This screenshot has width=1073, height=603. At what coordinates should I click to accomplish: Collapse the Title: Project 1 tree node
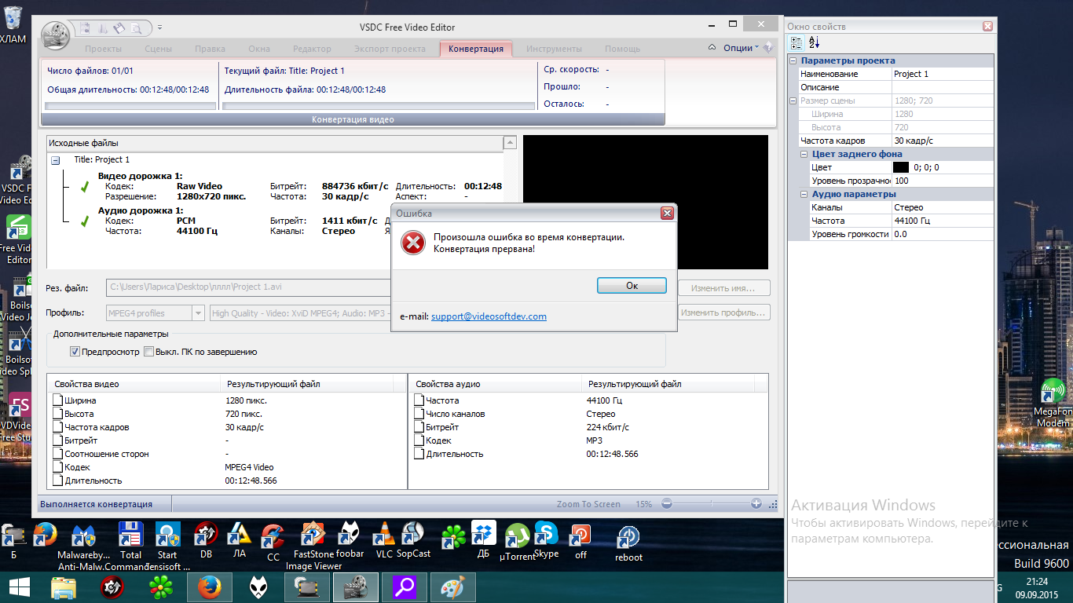[56, 160]
